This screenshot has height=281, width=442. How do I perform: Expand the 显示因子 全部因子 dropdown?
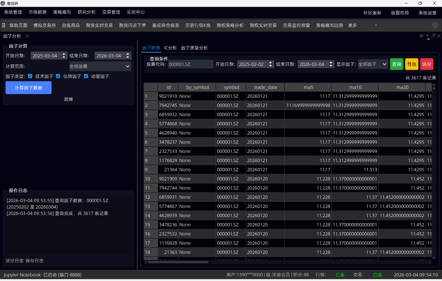[x=373, y=64]
